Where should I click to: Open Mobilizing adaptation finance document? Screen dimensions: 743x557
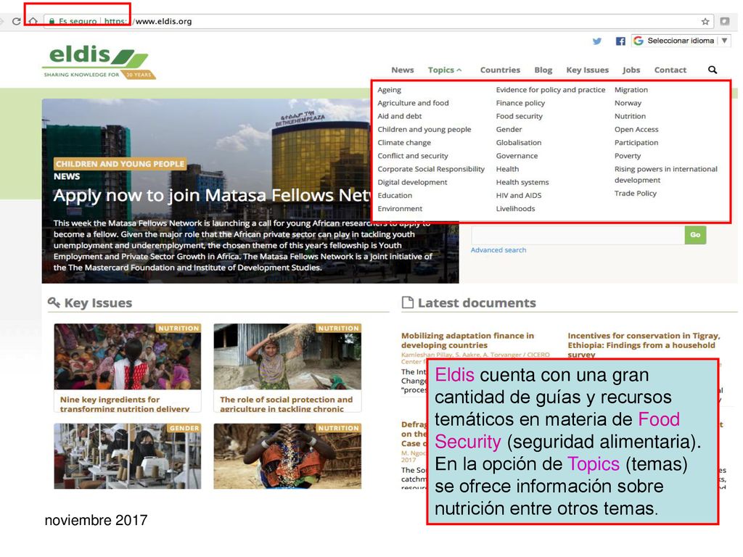(x=467, y=341)
